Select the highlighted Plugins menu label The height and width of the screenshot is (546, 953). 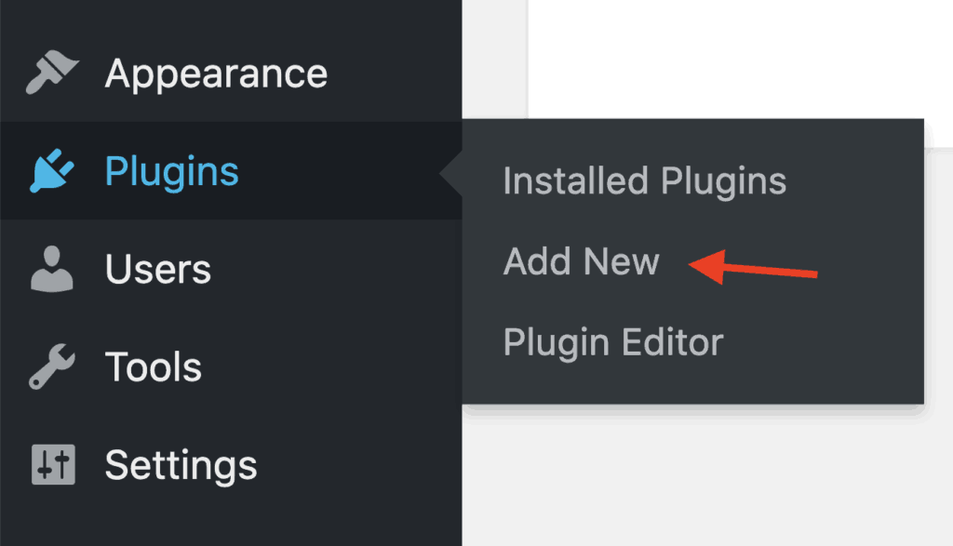tap(172, 172)
